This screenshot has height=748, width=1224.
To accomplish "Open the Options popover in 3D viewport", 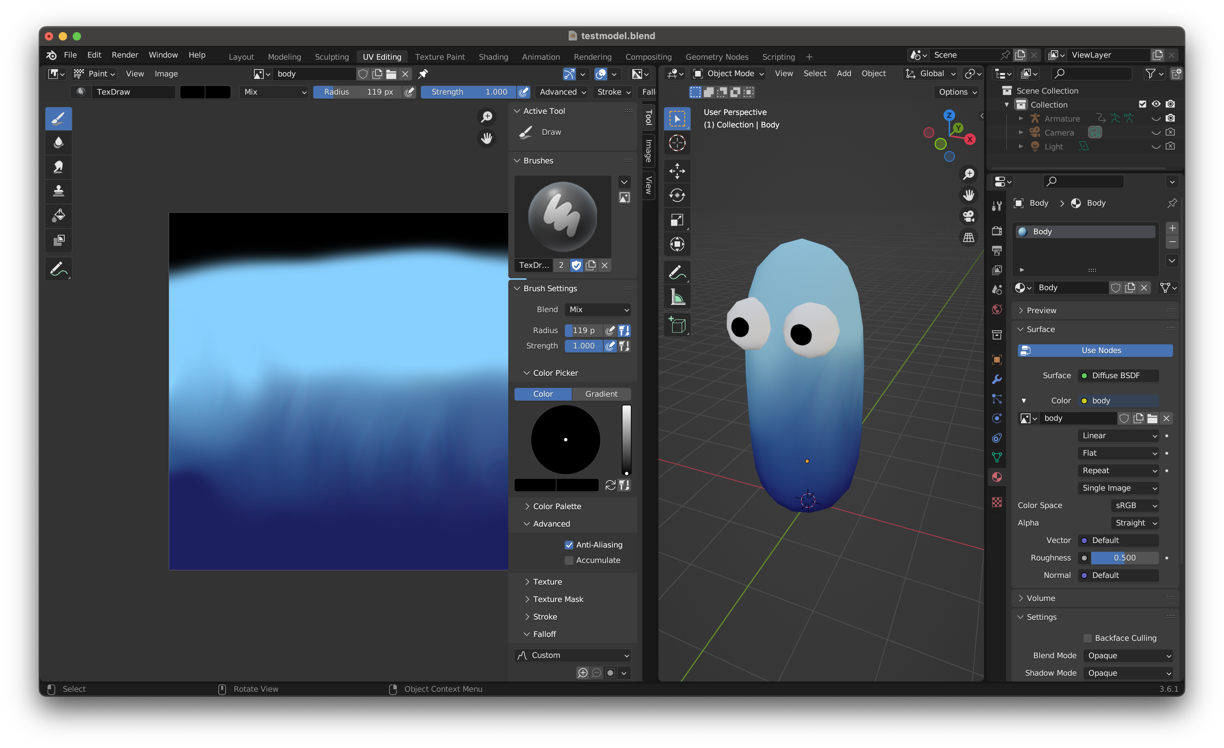I will pyautogui.click(x=957, y=92).
